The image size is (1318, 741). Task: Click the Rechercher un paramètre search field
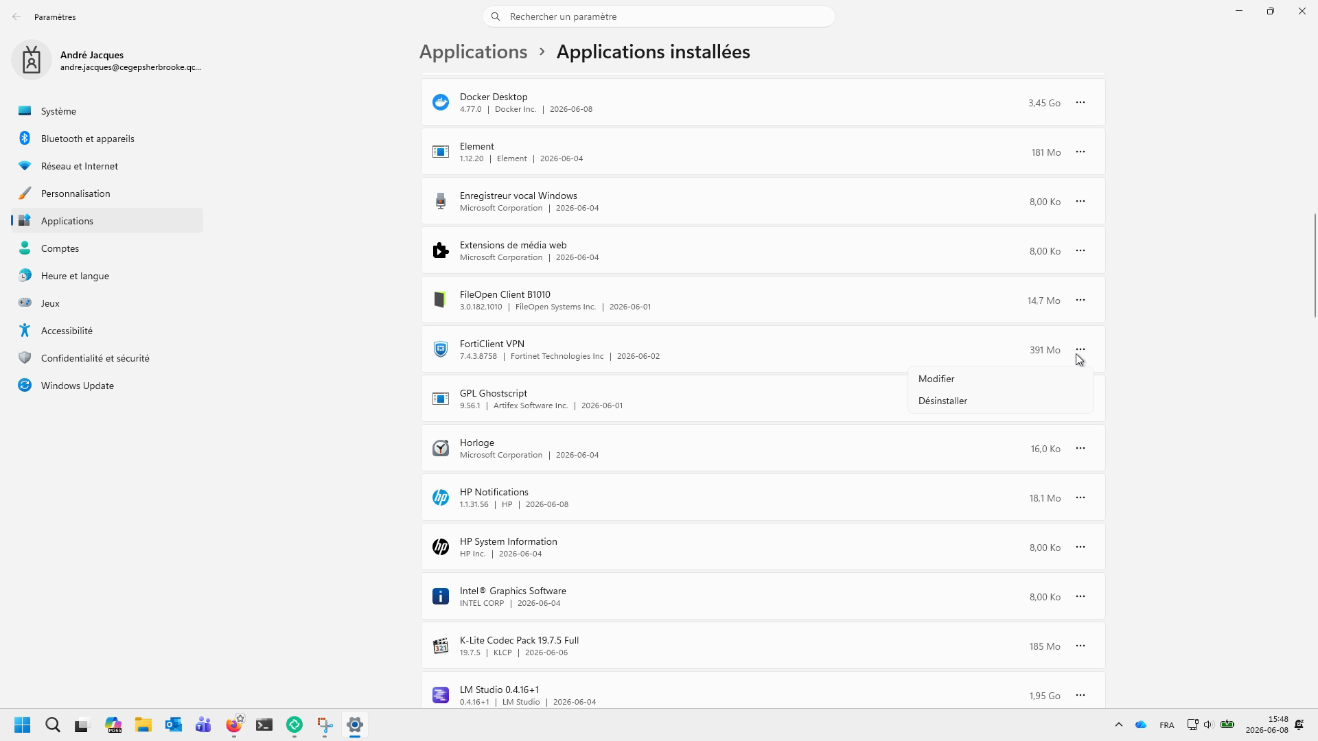point(659,16)
